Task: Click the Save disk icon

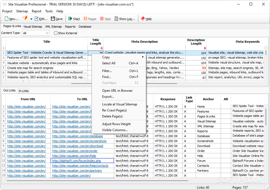Action: [53, 19]
